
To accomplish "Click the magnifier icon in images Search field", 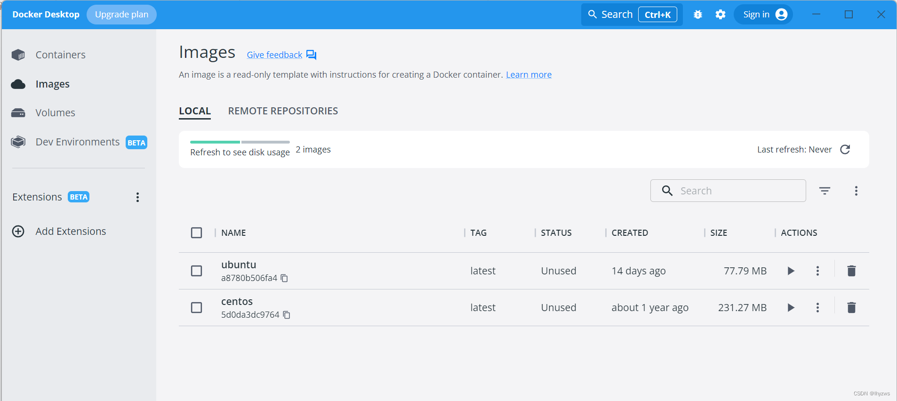I will 667,191.
